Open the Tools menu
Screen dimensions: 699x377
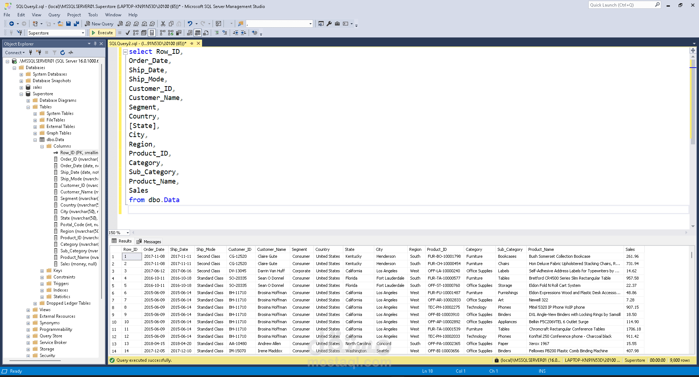[93, 15]
